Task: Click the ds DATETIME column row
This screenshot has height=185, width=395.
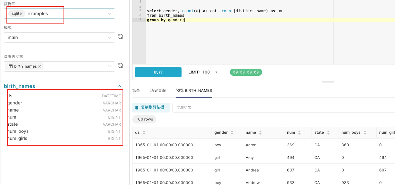Action: pyautogui.click(x=64, y=96)
